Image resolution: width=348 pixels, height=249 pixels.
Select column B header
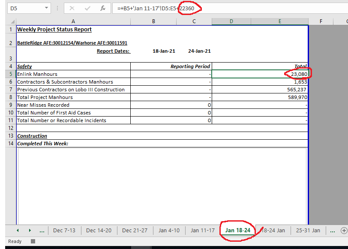point(153,21)
